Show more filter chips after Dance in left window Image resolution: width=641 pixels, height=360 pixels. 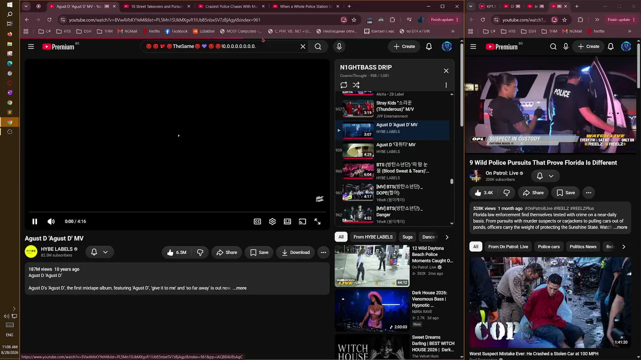click(x=447, y=237)
